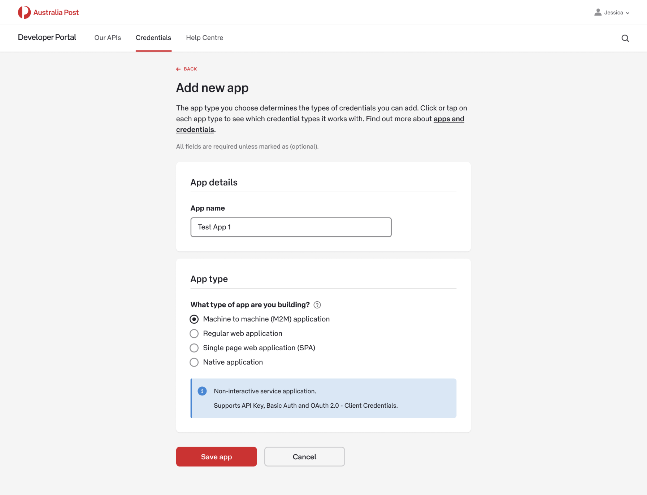Click the Jessica user profile icon

[598, 12]
